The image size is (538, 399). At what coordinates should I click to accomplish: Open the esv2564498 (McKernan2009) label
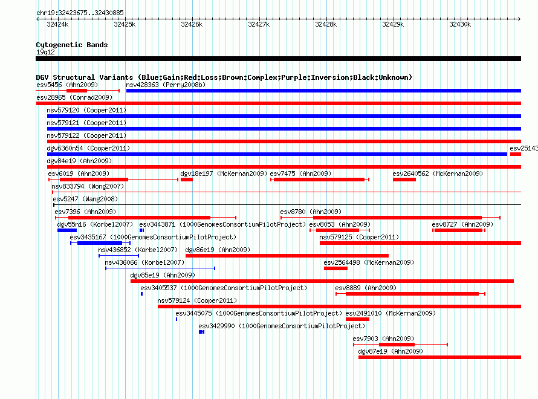(x=369, y=262)
